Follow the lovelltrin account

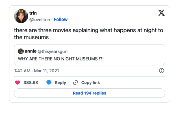[x=61, y=19]
